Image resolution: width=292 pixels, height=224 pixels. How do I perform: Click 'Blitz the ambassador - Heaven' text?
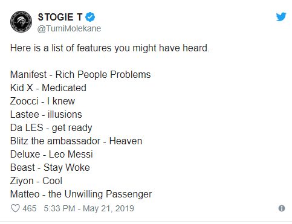[76, 141]
